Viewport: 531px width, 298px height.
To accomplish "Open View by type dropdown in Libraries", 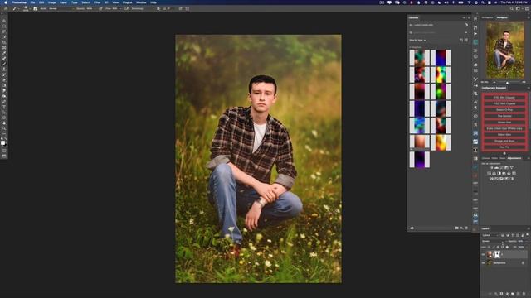I will point(417,41).
